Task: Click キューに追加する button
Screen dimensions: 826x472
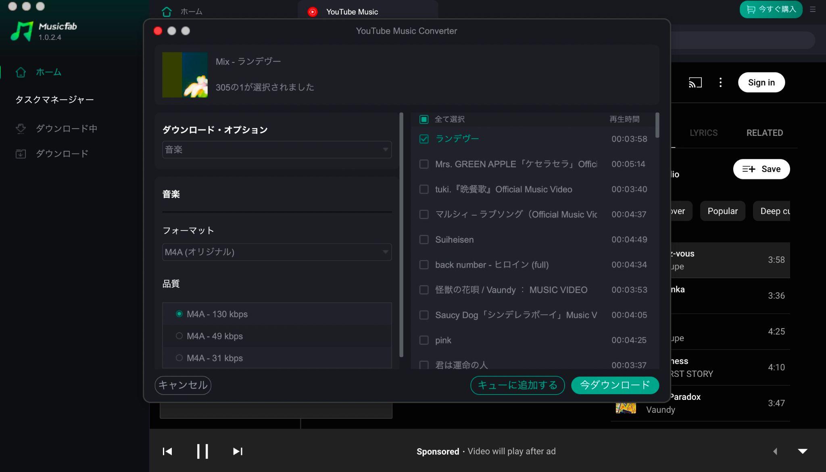Action: click(517, 385)
